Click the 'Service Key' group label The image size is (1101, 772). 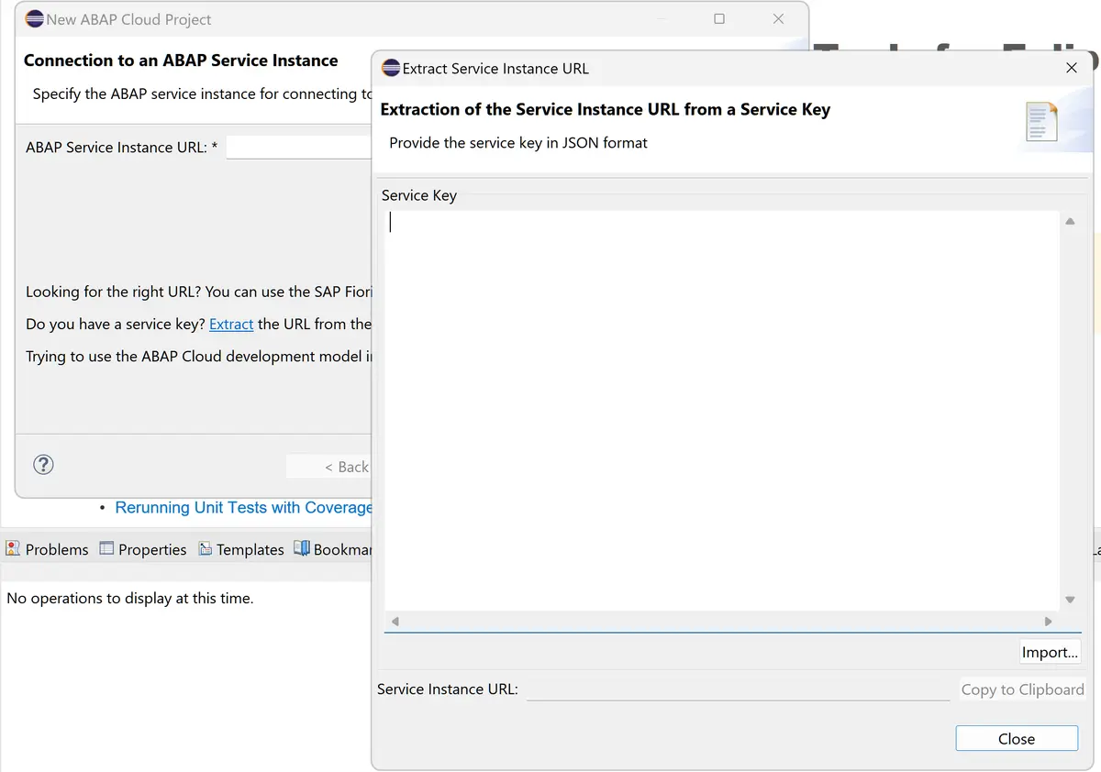pos(418,195)
